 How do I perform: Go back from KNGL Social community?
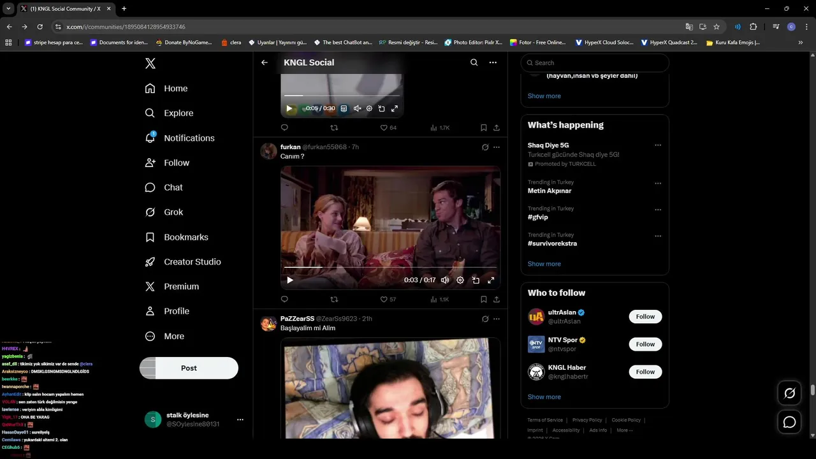click(265, 62)
